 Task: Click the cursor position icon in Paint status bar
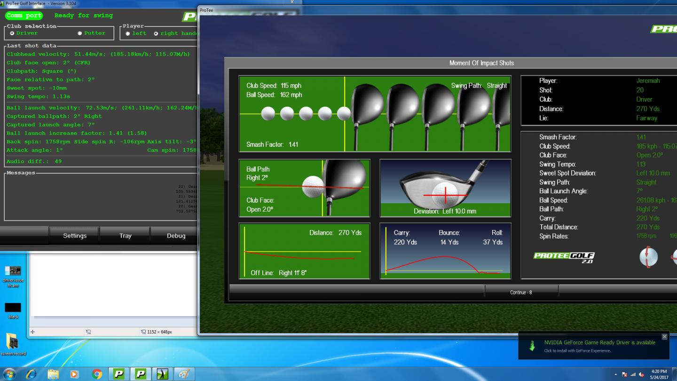(x=32, y=332)
